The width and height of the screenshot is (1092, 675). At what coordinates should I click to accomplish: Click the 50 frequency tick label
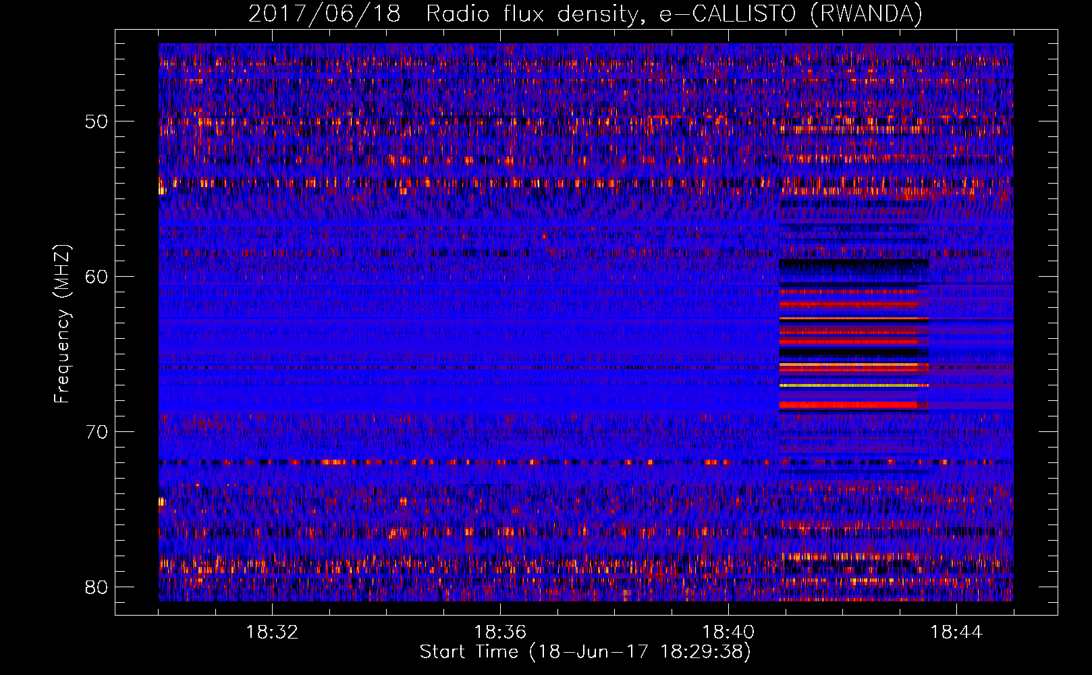97,122
